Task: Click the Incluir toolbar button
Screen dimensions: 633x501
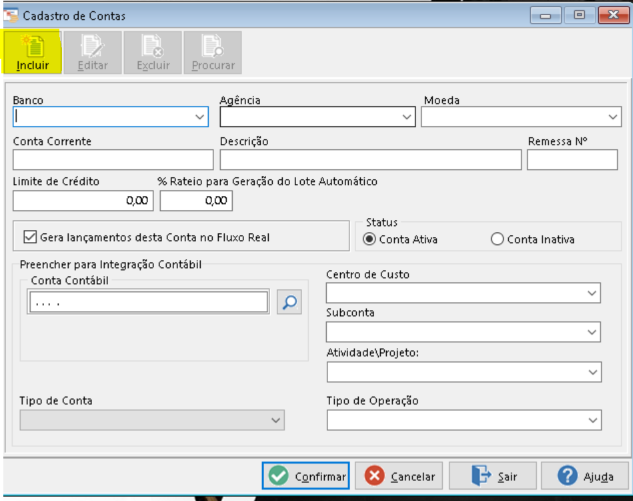Action: pos(32,52)
